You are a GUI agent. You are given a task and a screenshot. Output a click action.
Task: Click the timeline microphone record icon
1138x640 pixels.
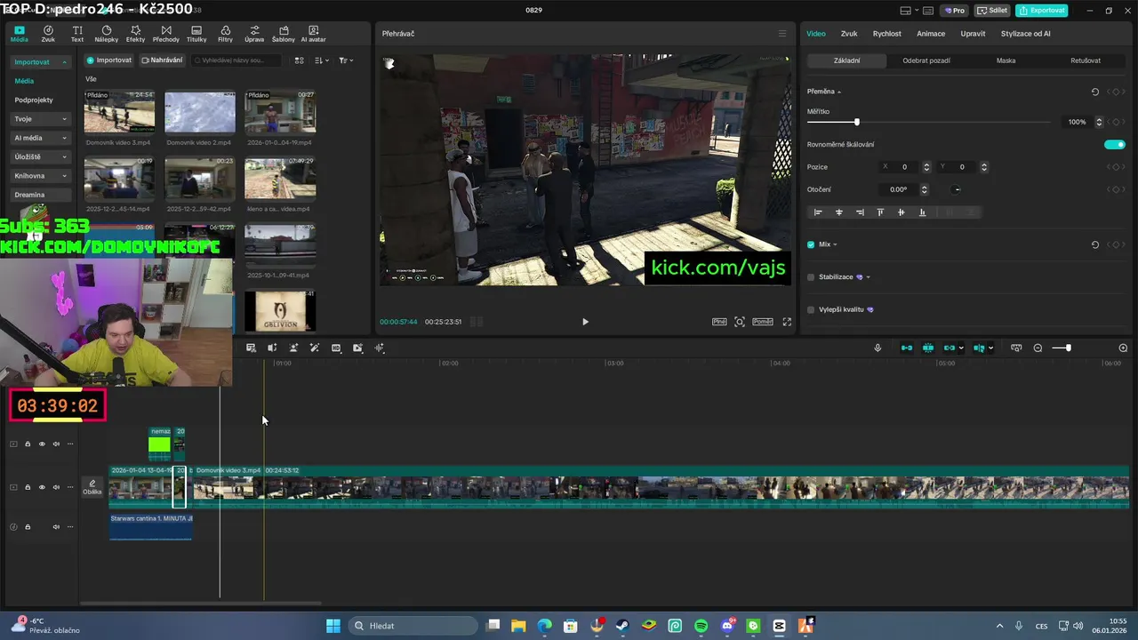[x=878, y=348]
